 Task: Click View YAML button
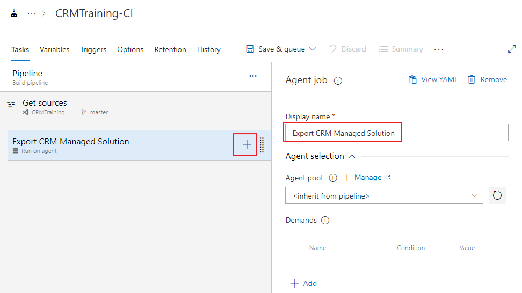(x=433, y=79)
